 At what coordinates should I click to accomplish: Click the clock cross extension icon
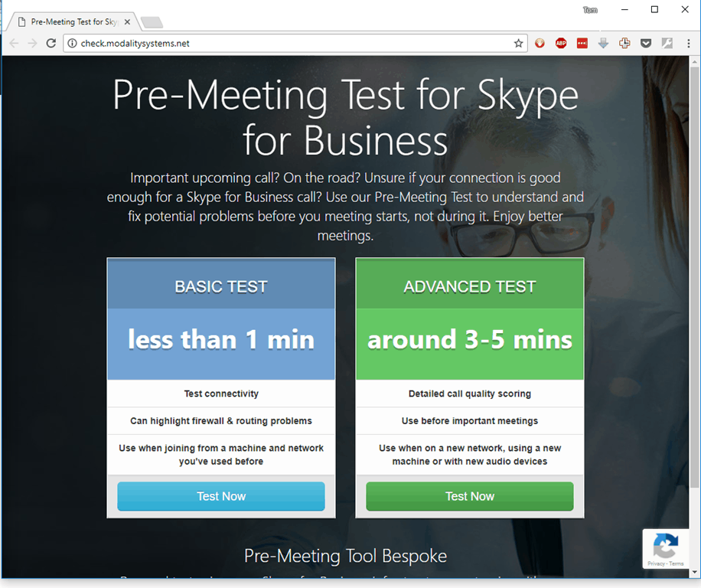pos(624,44)
